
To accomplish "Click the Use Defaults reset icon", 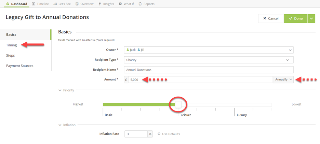I will coord(159,134).
